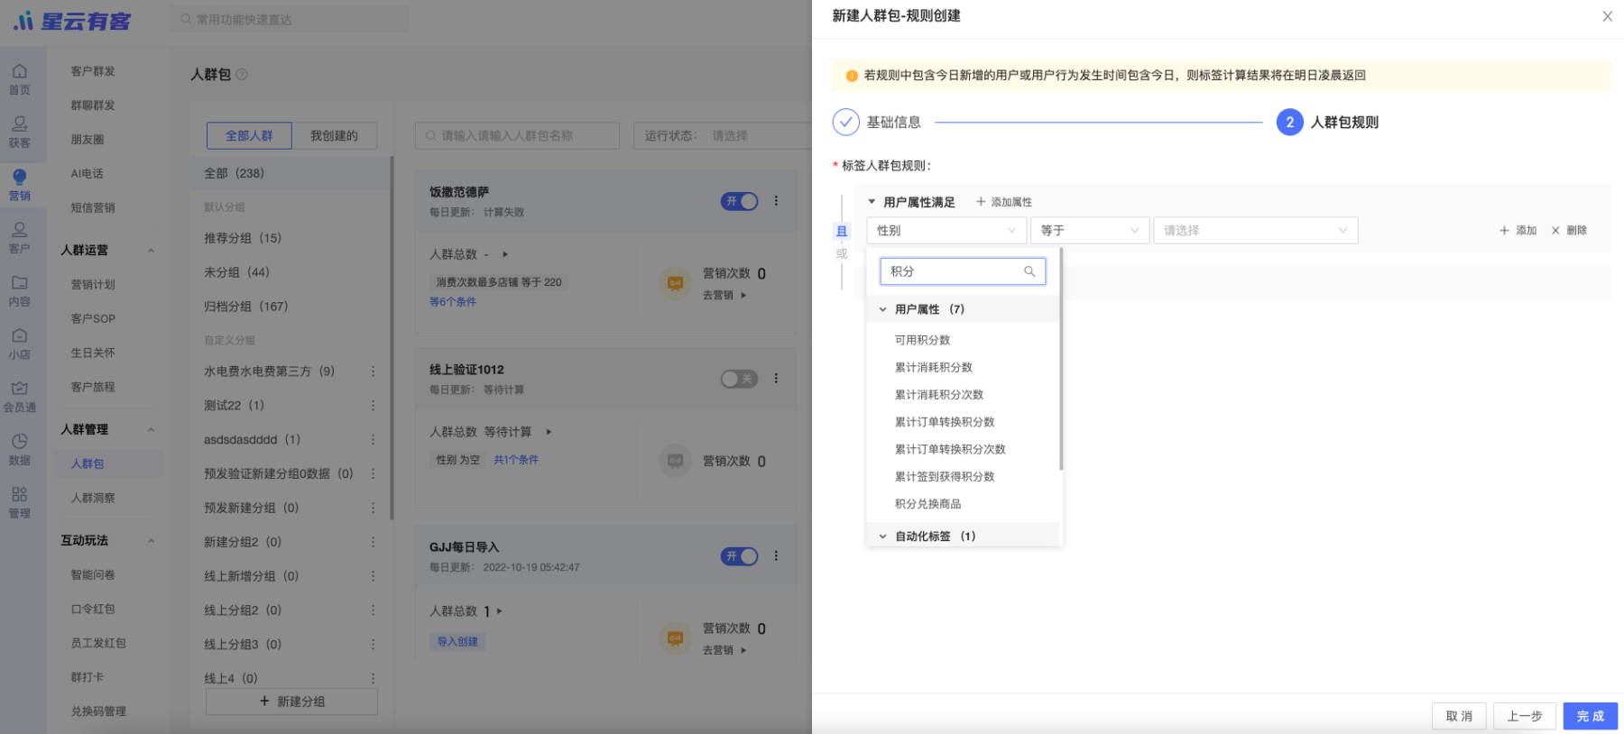The width and height of the screenshot is (1624, 734).
Task: Collapse the 互动玩法 menu section
Action: 151,541
